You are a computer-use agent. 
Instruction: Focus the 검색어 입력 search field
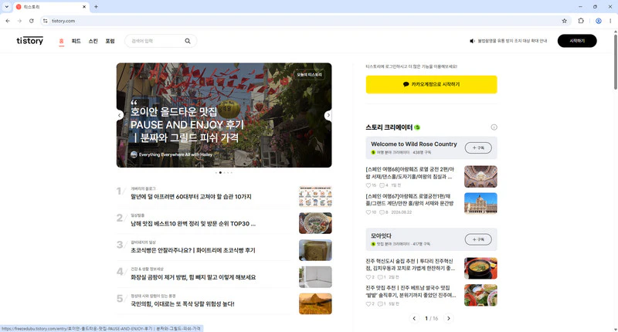coord(157,41)
